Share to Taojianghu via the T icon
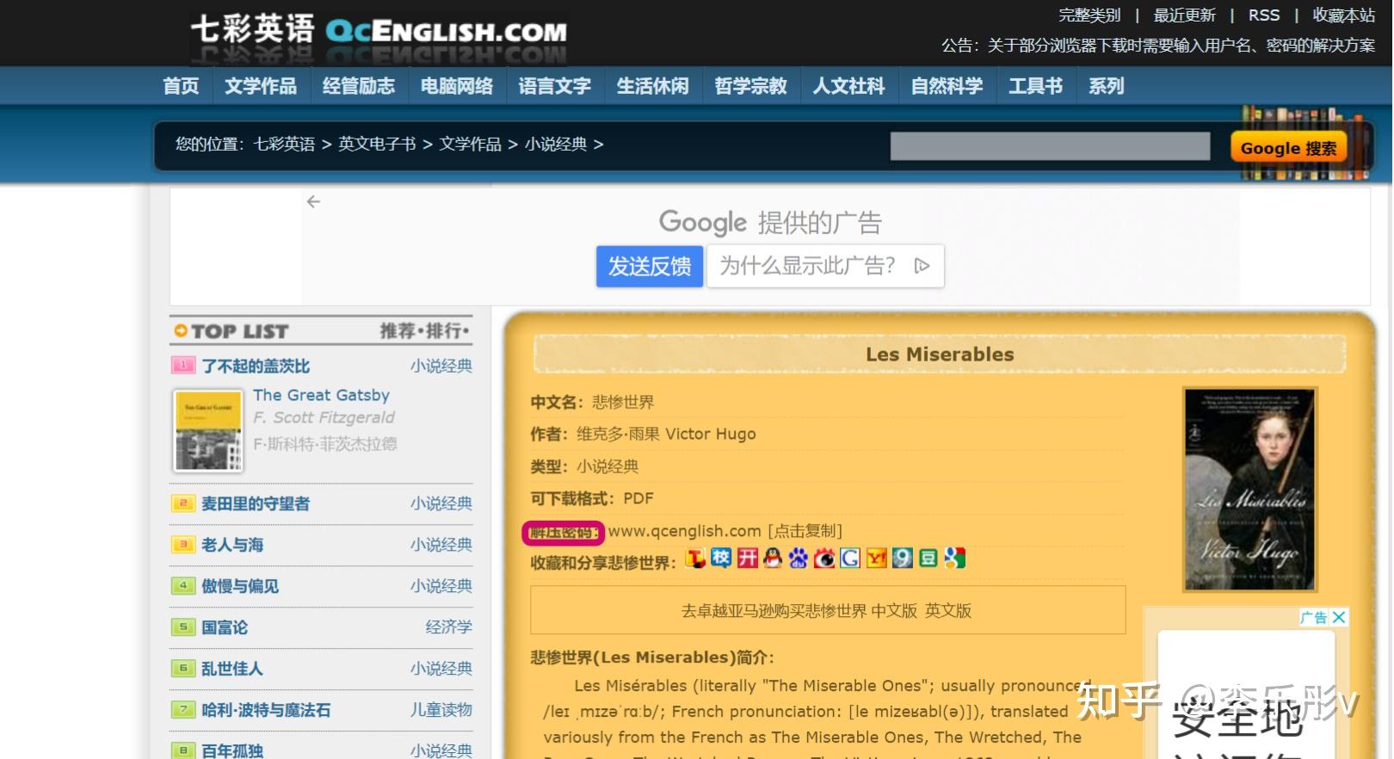The height and width of the screenshot is (759, 1394). point(695,558)
